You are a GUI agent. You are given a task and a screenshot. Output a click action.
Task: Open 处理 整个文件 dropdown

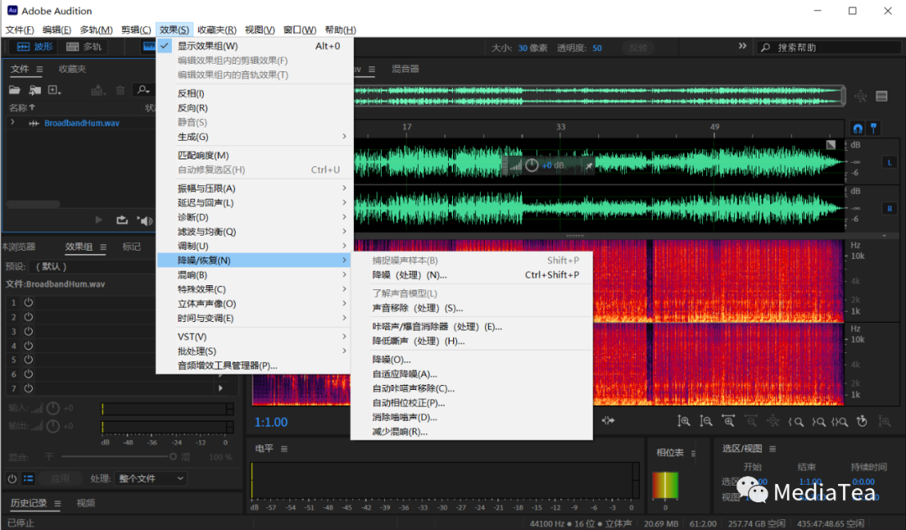coord(151,479)
